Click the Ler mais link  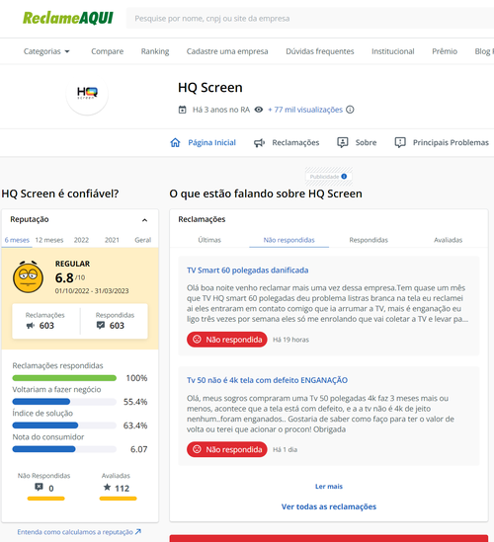[x=329, y=487]
